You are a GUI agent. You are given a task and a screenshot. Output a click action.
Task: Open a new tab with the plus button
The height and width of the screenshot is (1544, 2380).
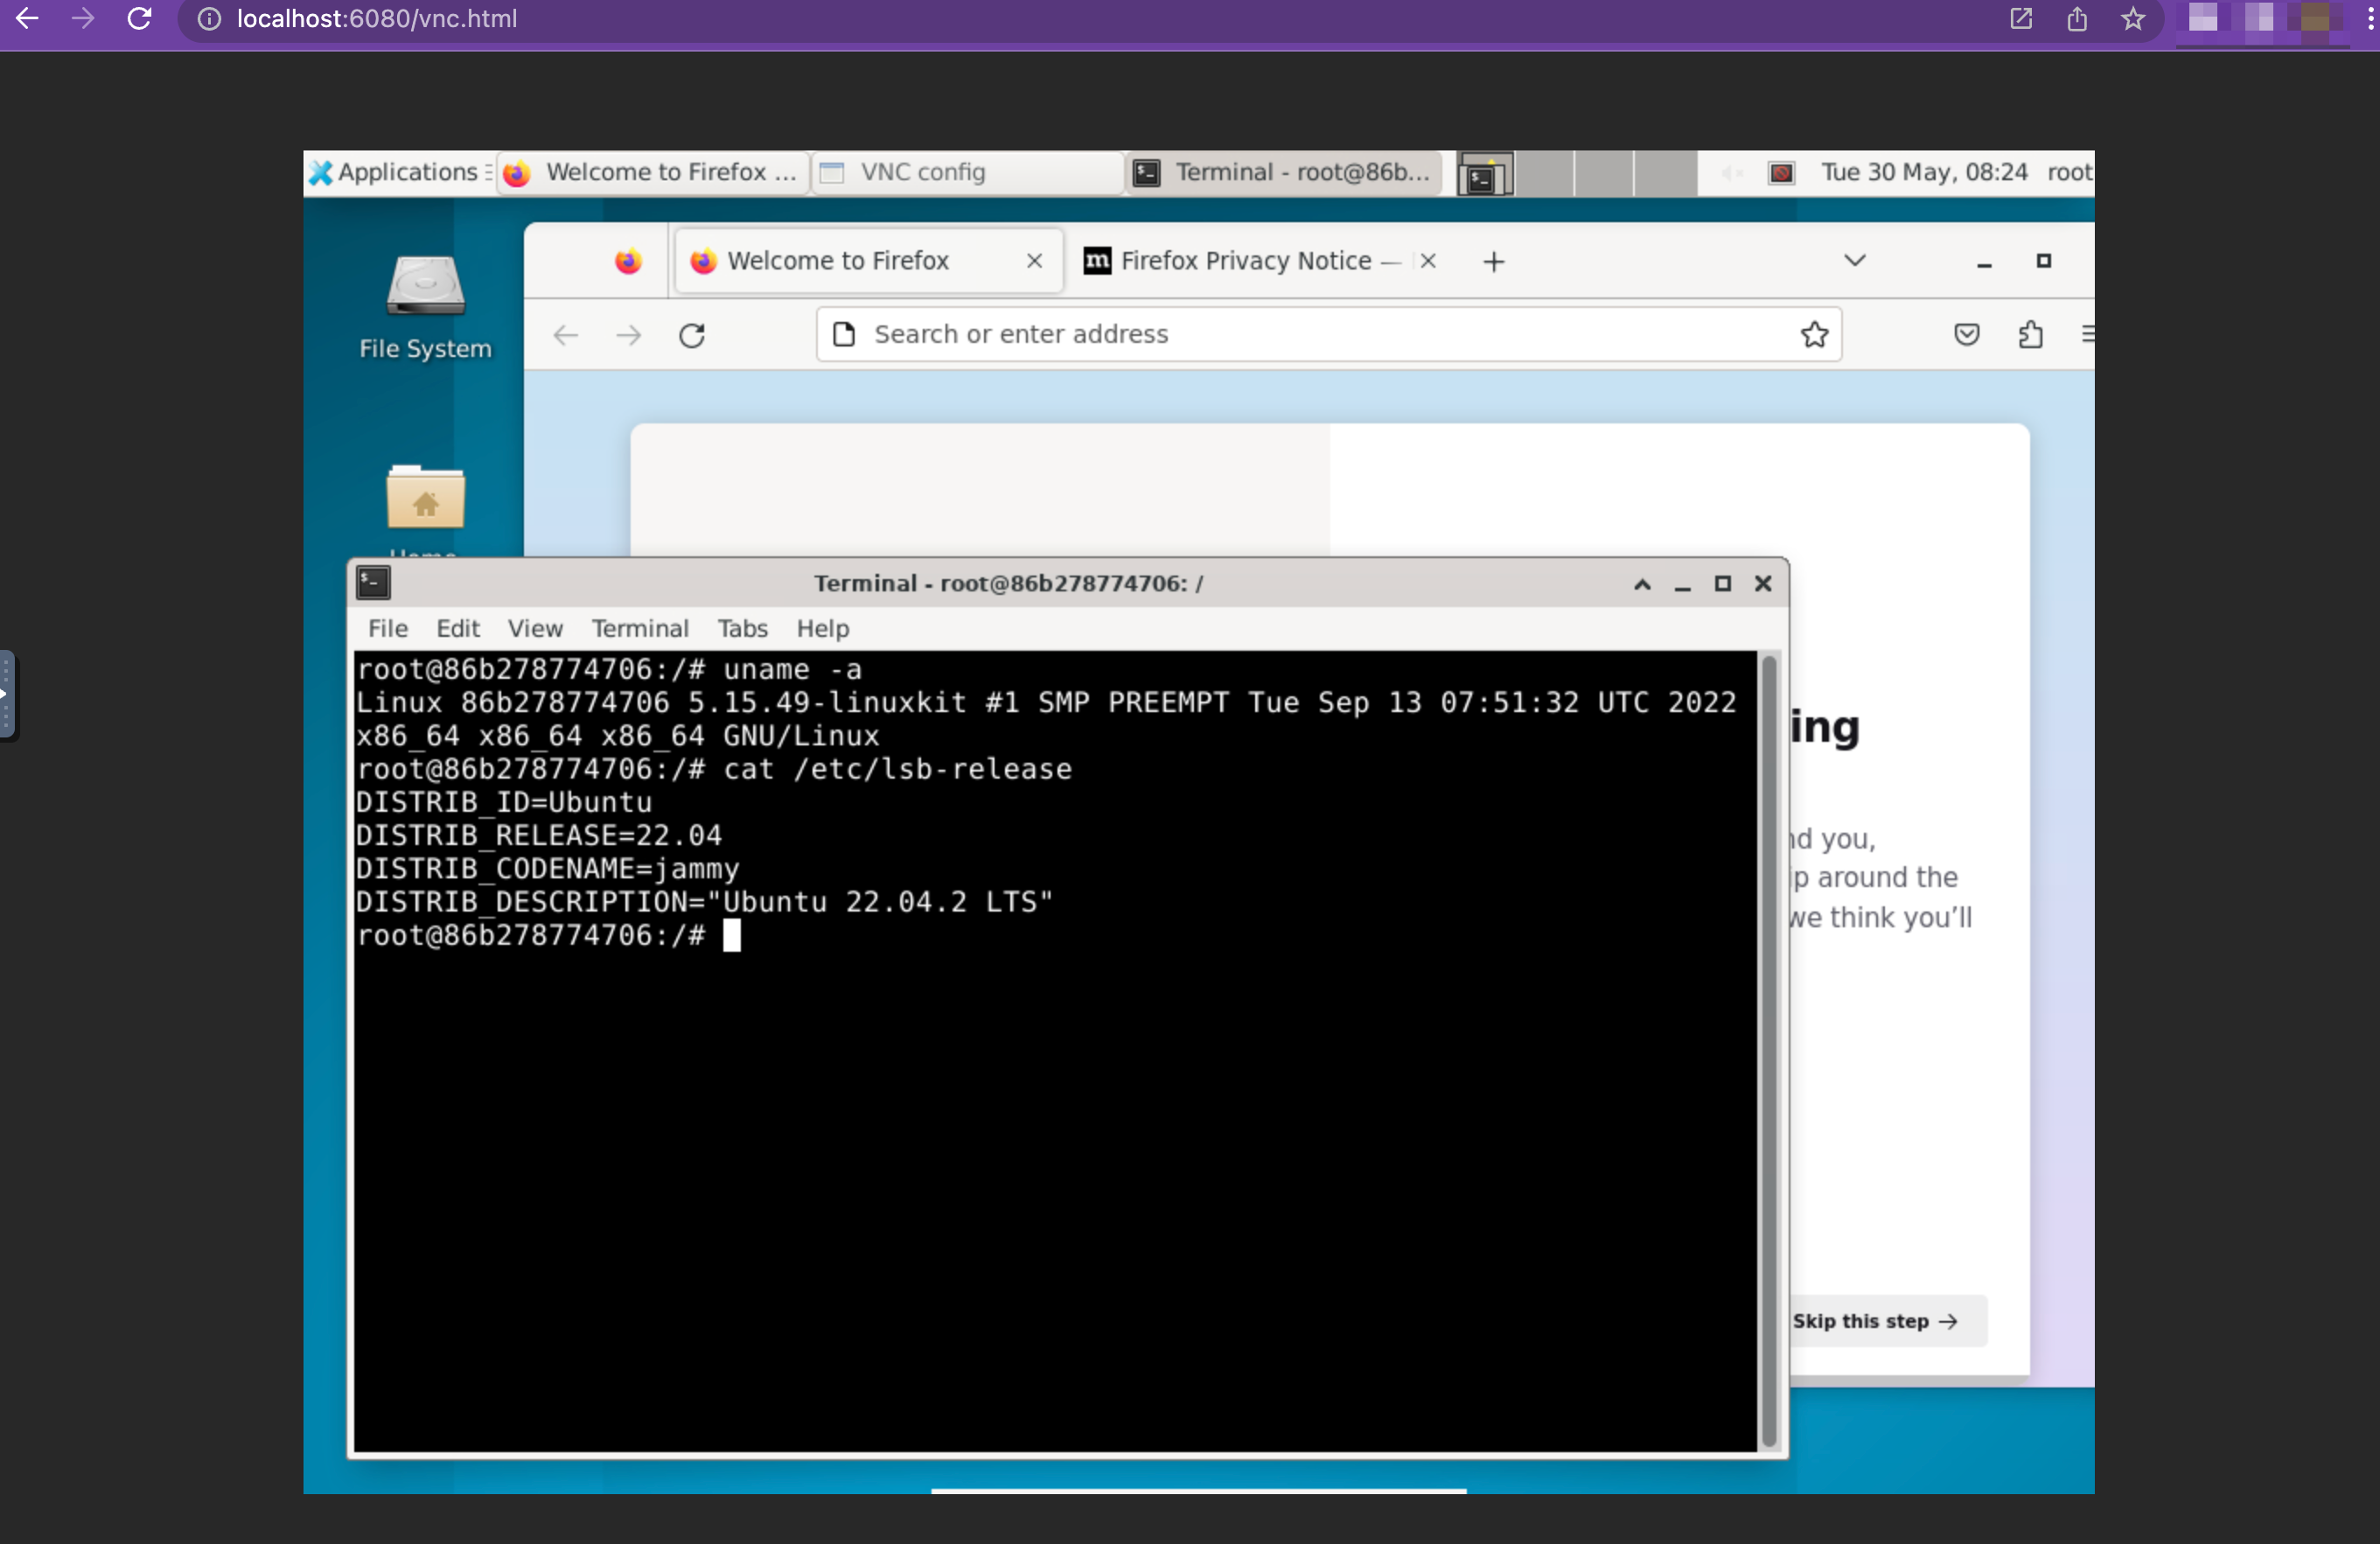pyautogui.click(x=1492, y=261)
